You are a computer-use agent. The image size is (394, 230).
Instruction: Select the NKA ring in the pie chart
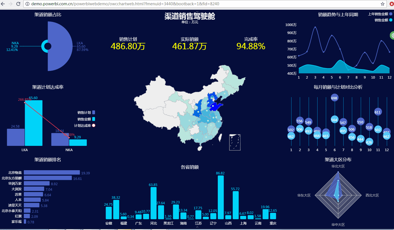44,46
